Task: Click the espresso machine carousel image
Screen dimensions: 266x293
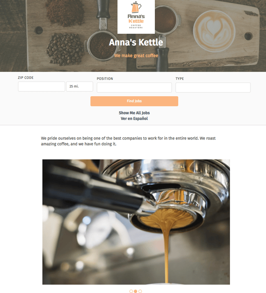Action: [136, 222]
